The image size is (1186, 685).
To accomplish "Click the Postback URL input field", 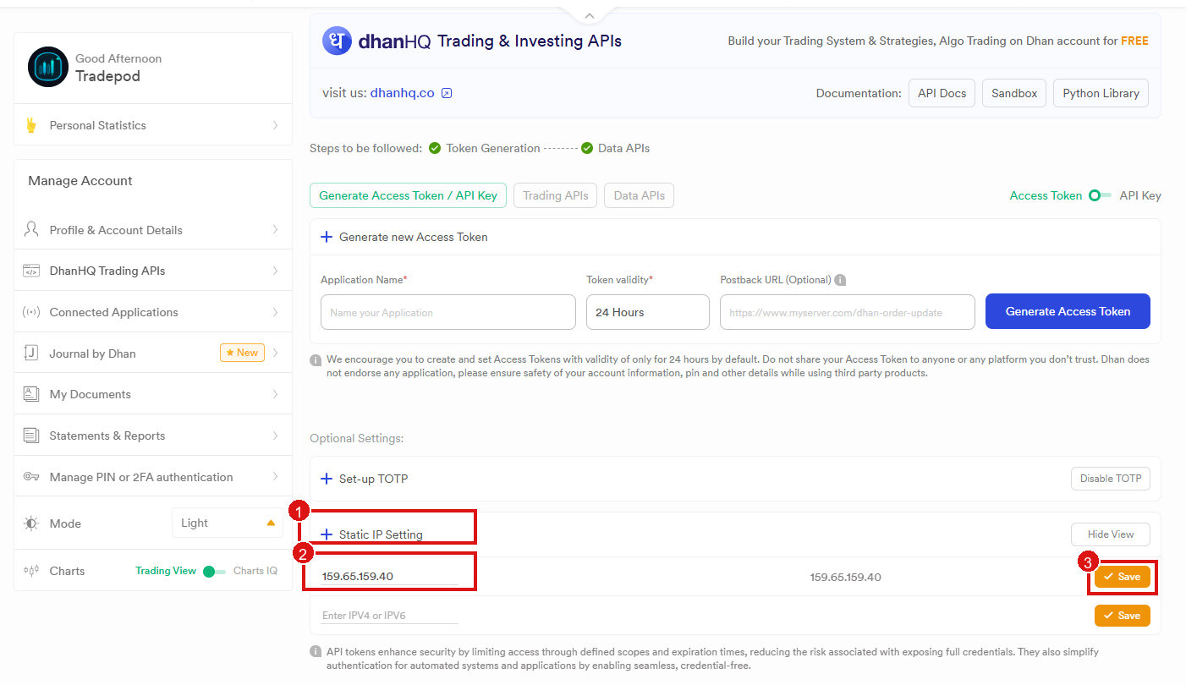I will (848, 312).
